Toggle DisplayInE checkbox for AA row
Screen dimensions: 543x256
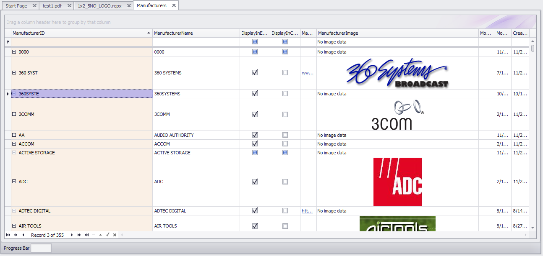pyautogui.click(x=255, y=135)
